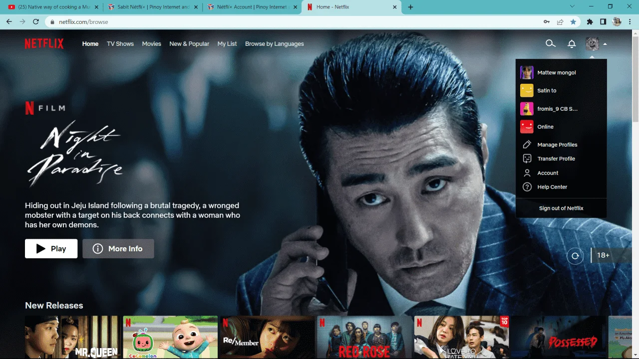Open Chrome three-dot menu
The image size is (639, 359).
(630, 22)
